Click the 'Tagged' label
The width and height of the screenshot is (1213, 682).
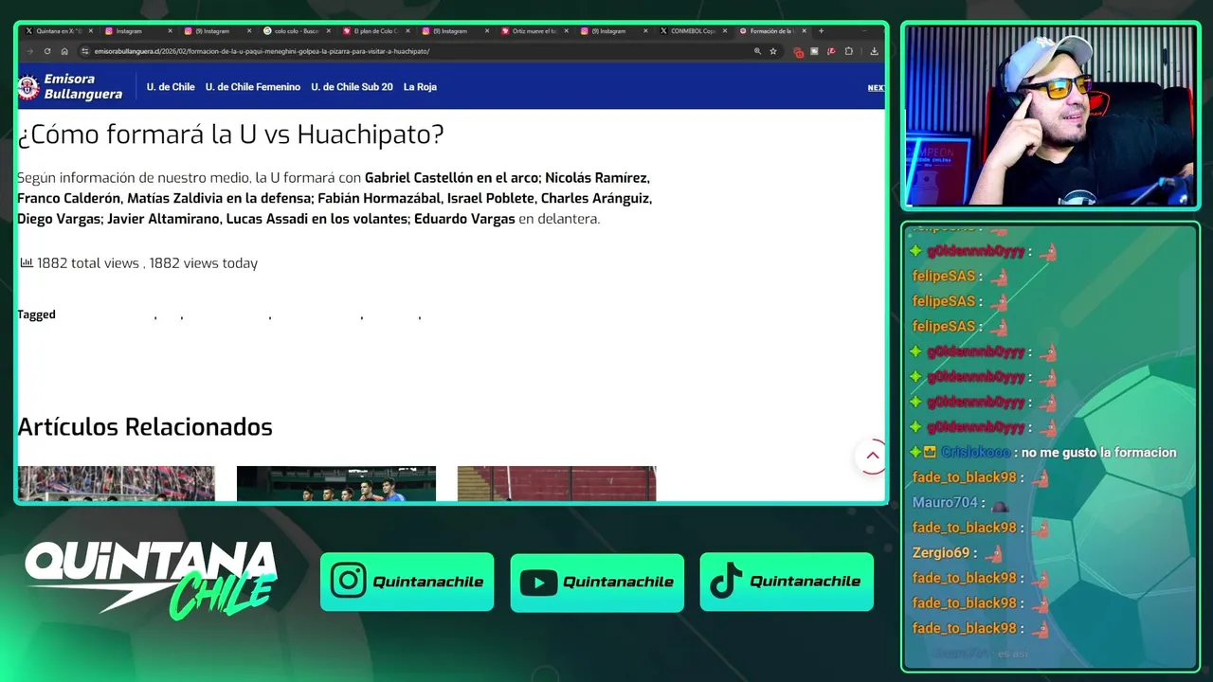36,314
